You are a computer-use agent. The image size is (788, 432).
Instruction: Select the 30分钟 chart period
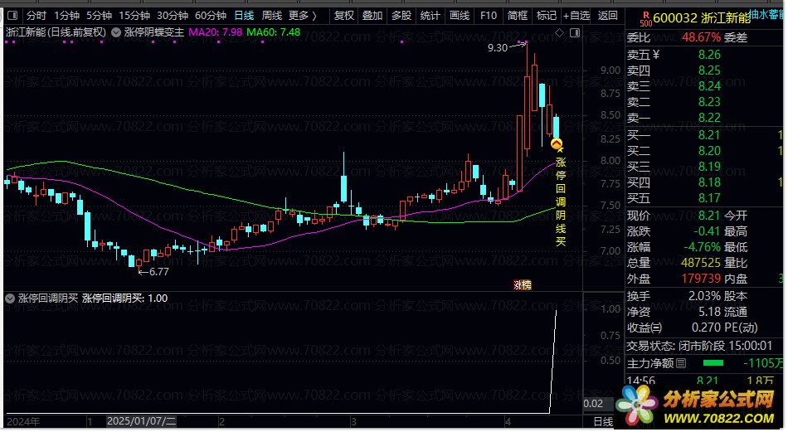(x=173, y=16)
